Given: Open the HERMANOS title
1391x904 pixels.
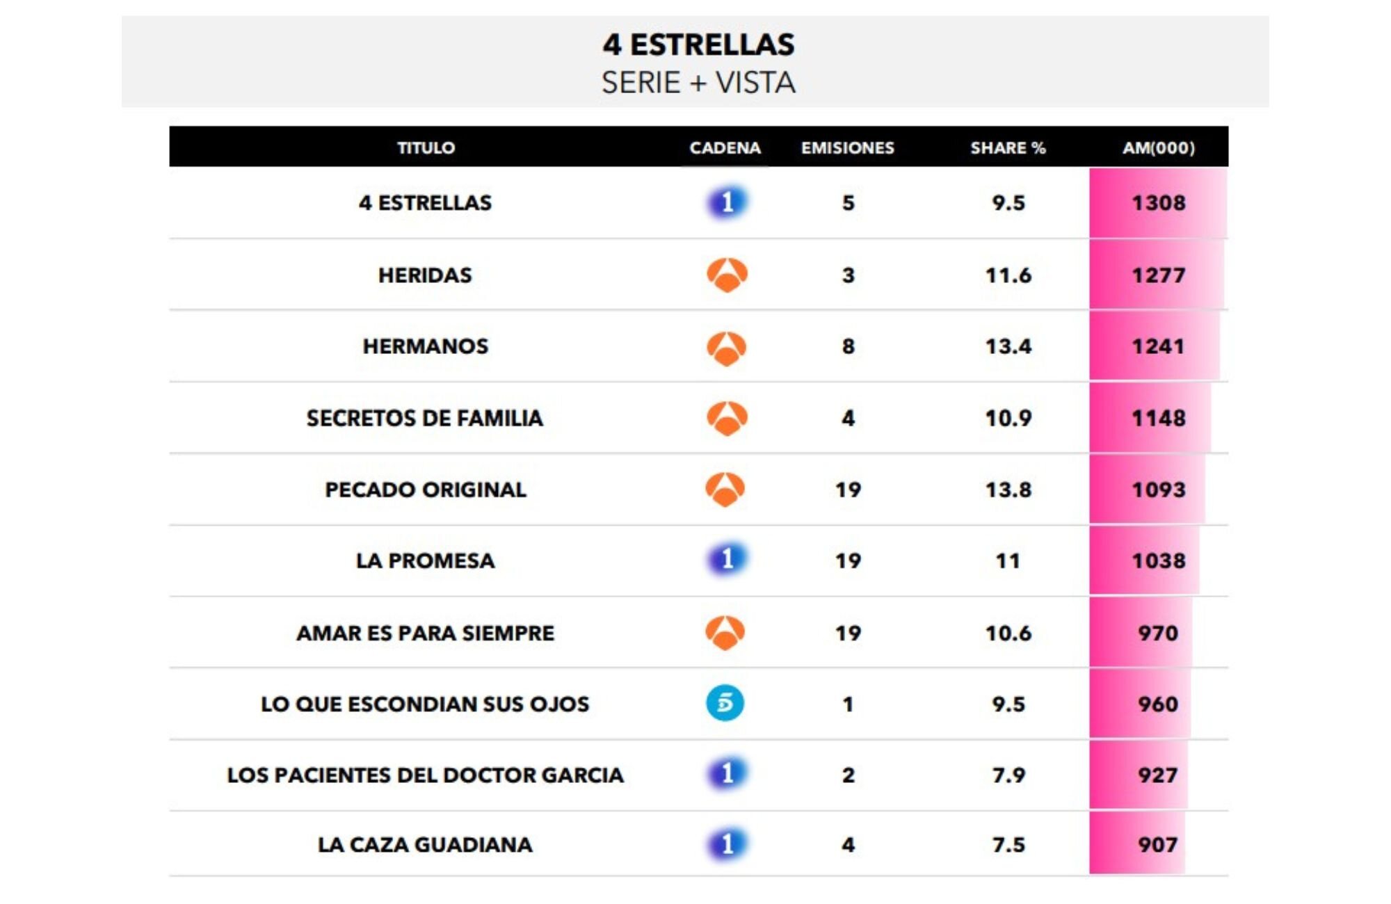Looking at the screenshot, I should click(426, 346).
